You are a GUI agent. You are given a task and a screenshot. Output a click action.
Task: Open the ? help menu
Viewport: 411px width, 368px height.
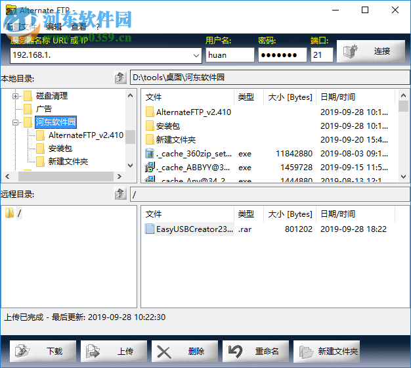tap(98, 26)
